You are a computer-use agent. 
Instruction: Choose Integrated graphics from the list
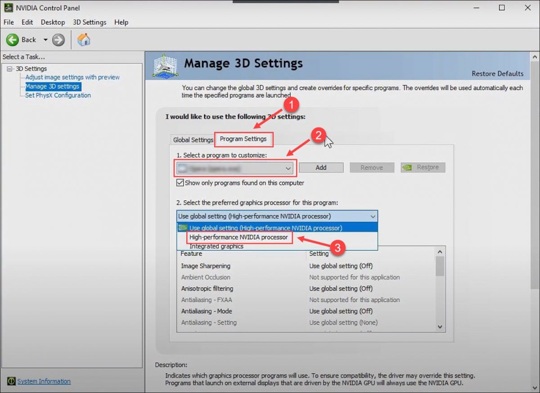tap(216, 246)
